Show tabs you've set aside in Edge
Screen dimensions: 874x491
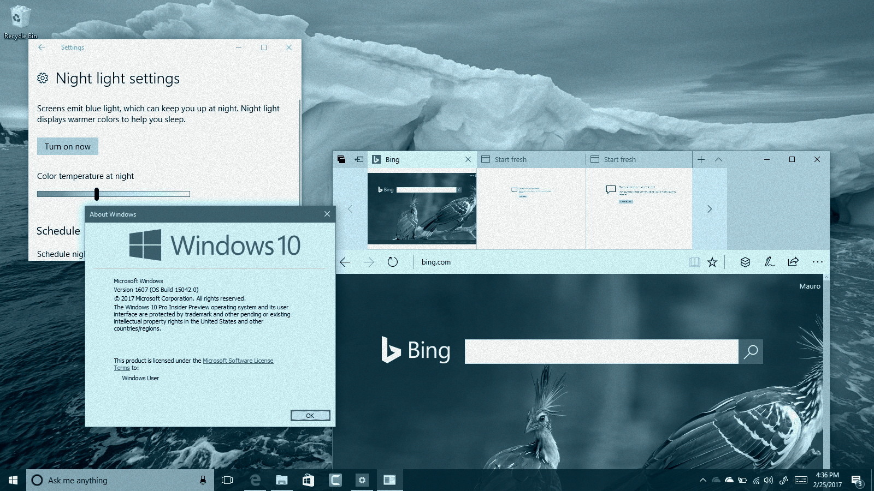[341, 159]
